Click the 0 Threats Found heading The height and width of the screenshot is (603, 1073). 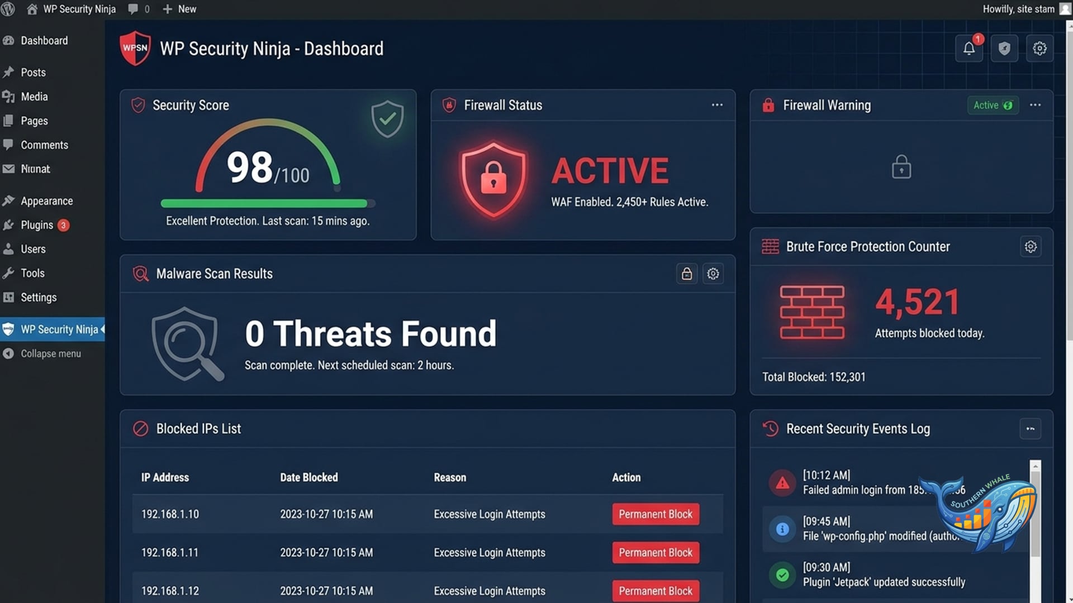371,333
